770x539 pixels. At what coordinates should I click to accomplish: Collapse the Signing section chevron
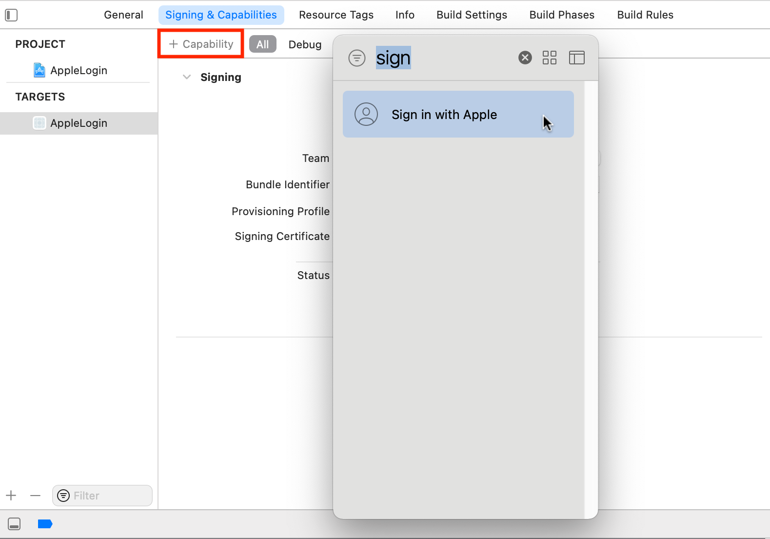186,77
